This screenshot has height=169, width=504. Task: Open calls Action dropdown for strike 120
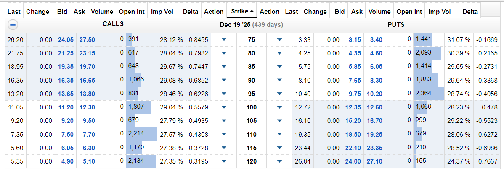(224, 161)
